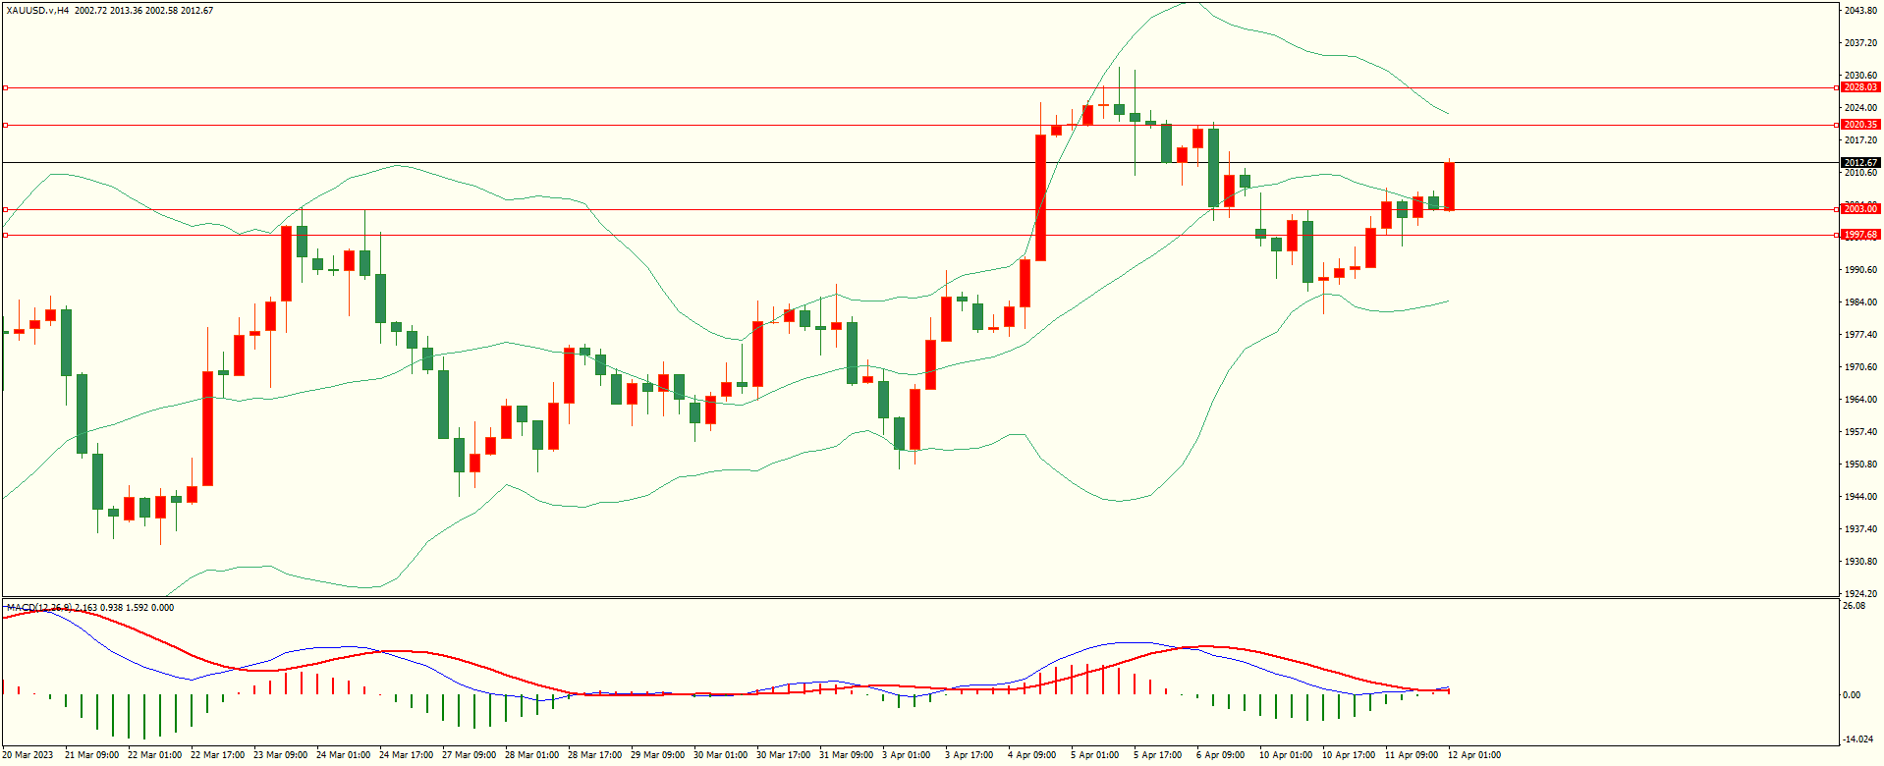
Task: Click the 1937.40 price scale value
Action: point(1861,529)
